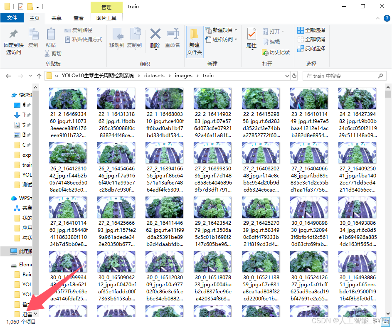Image resolution: width=392 pixels, height=327 pixels.
Task: Go to images in the breadcrumb
Action: 183,76
